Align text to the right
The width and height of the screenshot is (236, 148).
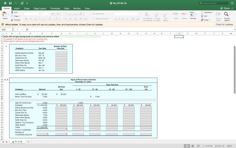(76, 19)
